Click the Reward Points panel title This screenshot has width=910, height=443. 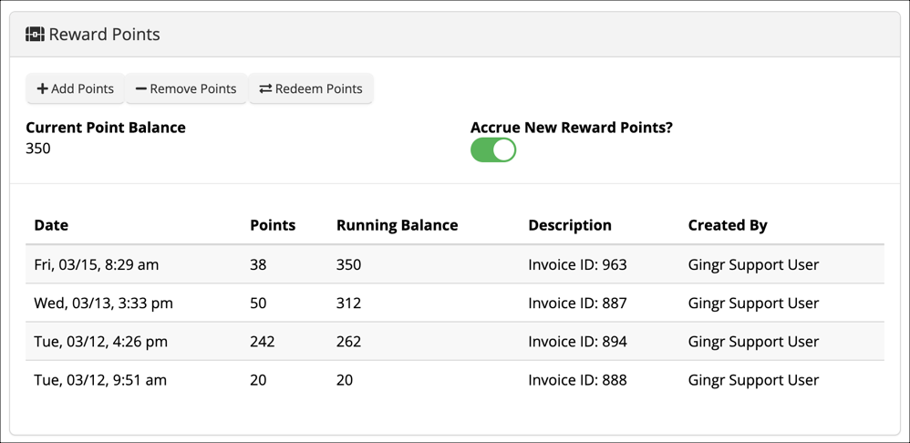(105, 35)
